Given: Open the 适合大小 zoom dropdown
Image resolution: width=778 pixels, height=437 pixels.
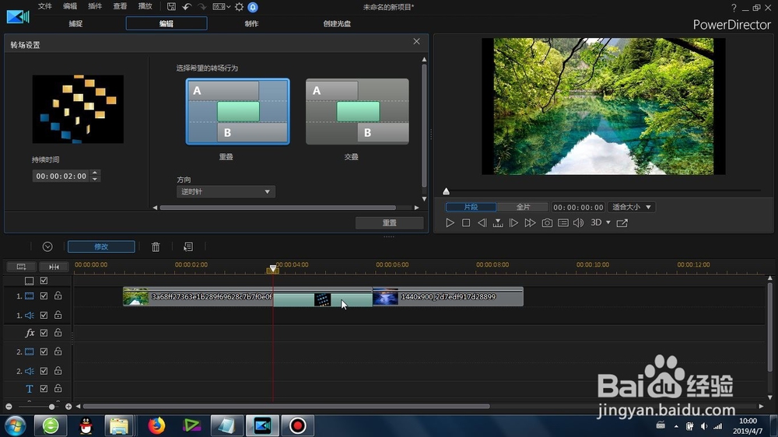Looking at the screenshot, I should pos(631,207).
